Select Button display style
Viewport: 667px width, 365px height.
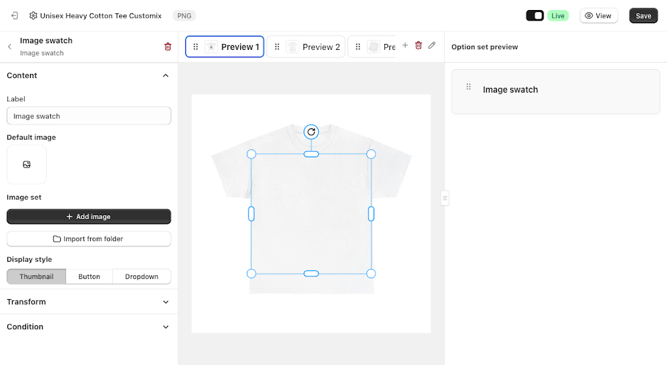89,276
